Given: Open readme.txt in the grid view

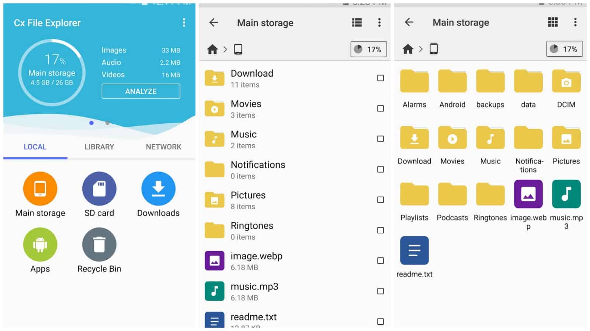Looking at the screenshot, I should (x=414, y=251).
